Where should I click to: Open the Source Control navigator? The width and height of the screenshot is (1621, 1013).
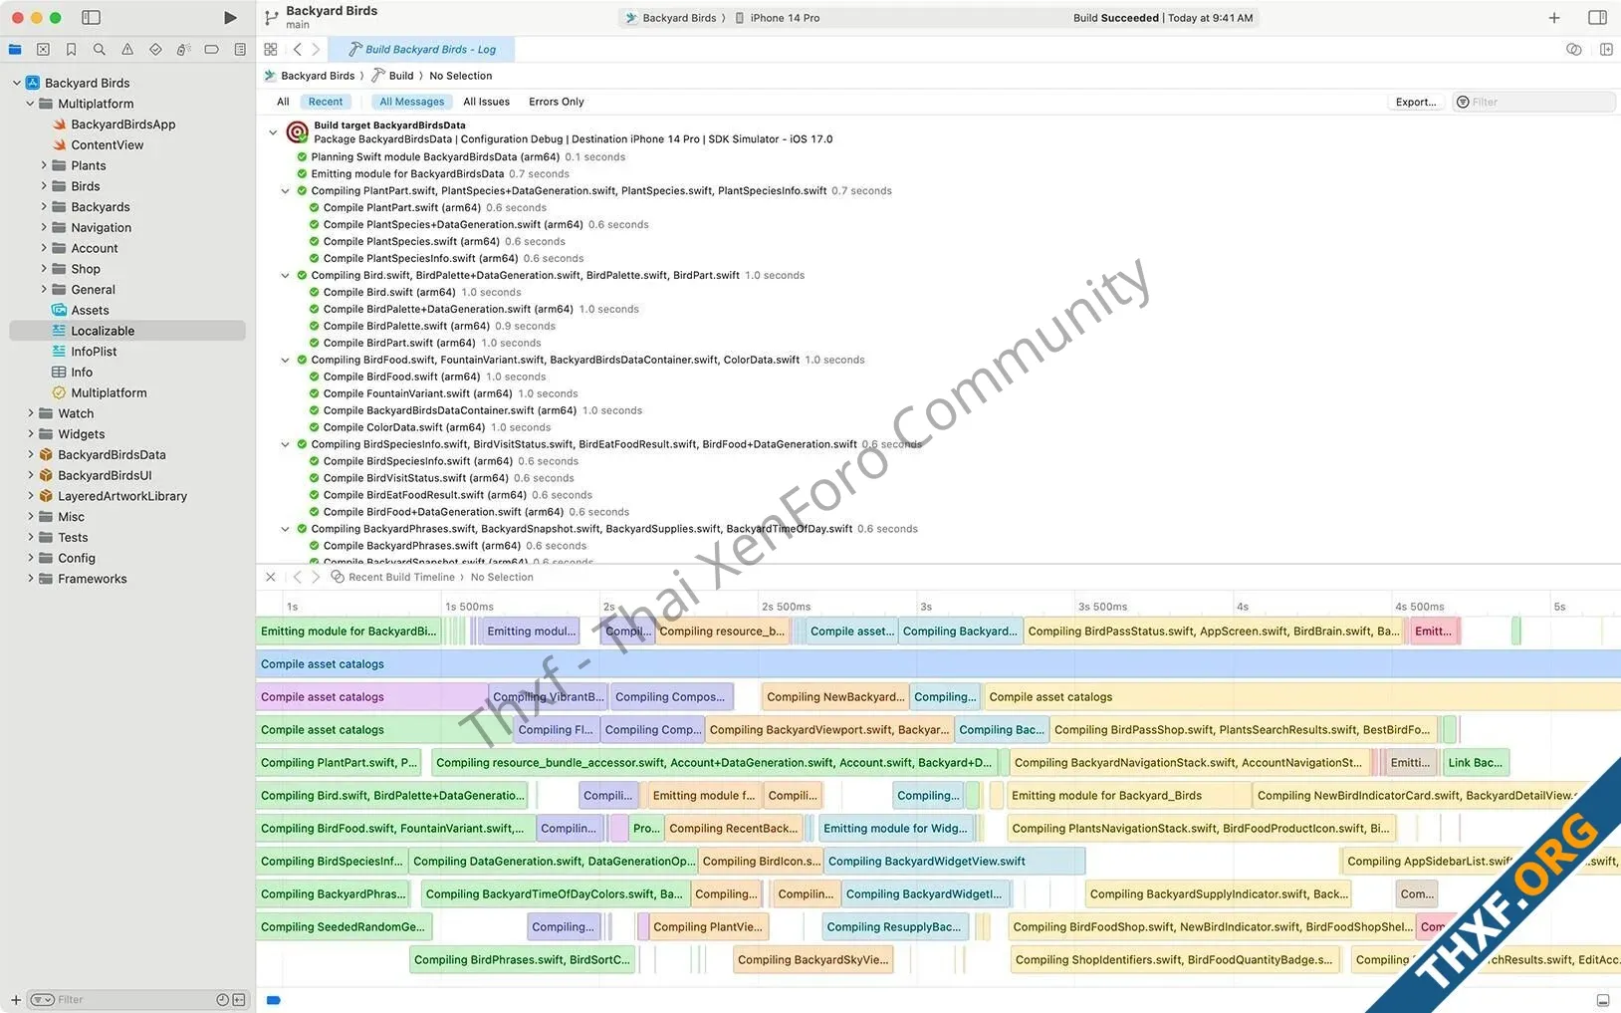(43, 49)
